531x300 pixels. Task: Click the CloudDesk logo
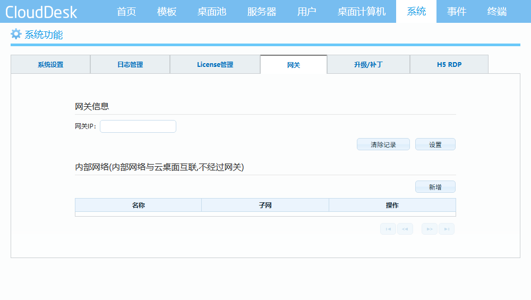pos(41,12)
